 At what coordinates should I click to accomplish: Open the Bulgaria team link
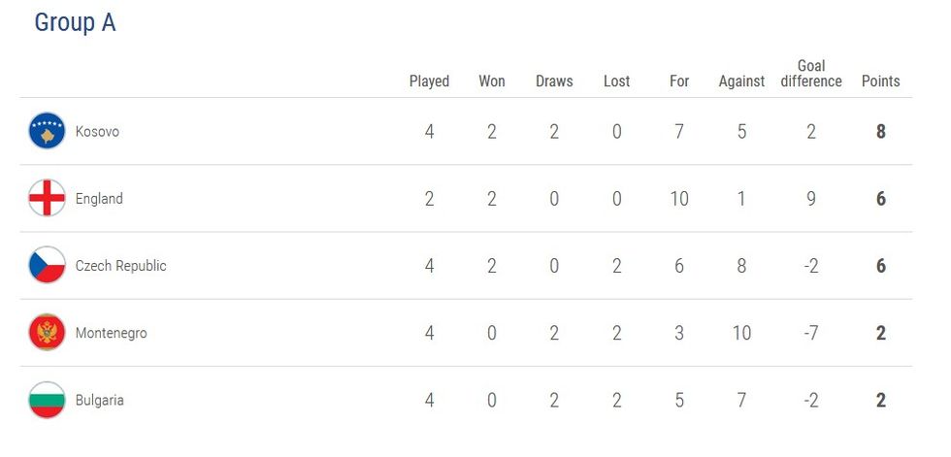(99, 400)
